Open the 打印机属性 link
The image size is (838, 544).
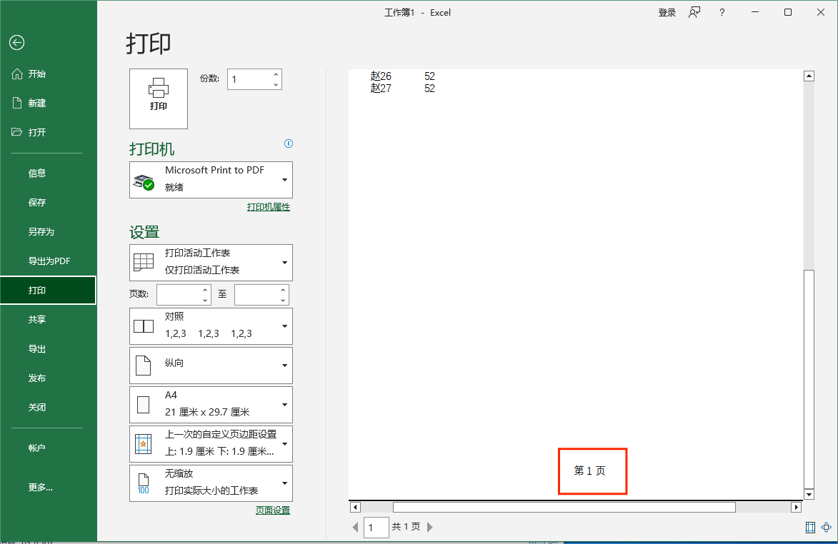point(269,206)
